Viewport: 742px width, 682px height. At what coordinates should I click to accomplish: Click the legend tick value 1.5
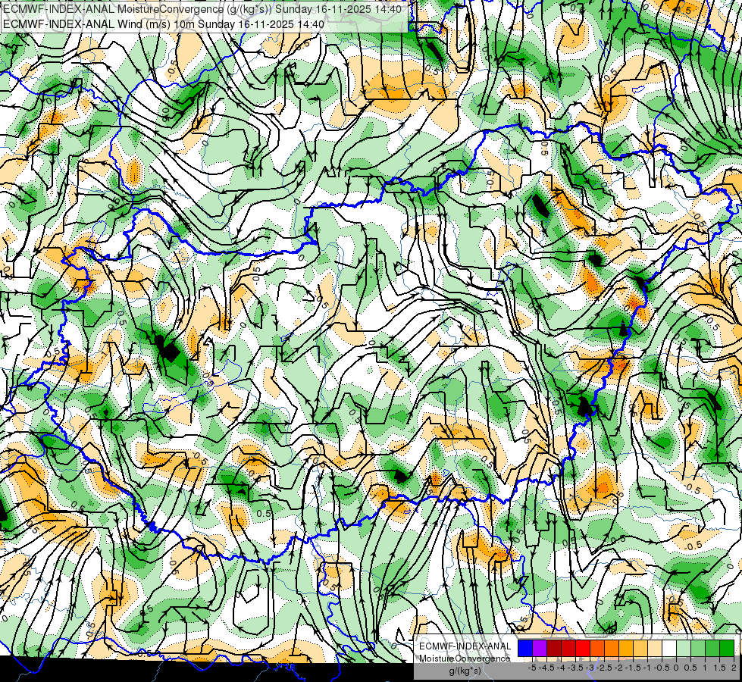(x=719, y=668)
